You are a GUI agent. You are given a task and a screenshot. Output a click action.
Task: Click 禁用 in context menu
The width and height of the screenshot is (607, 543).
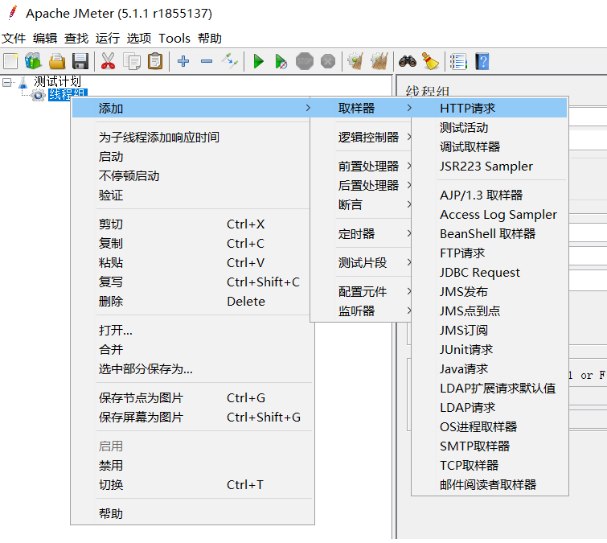point(191,465)
